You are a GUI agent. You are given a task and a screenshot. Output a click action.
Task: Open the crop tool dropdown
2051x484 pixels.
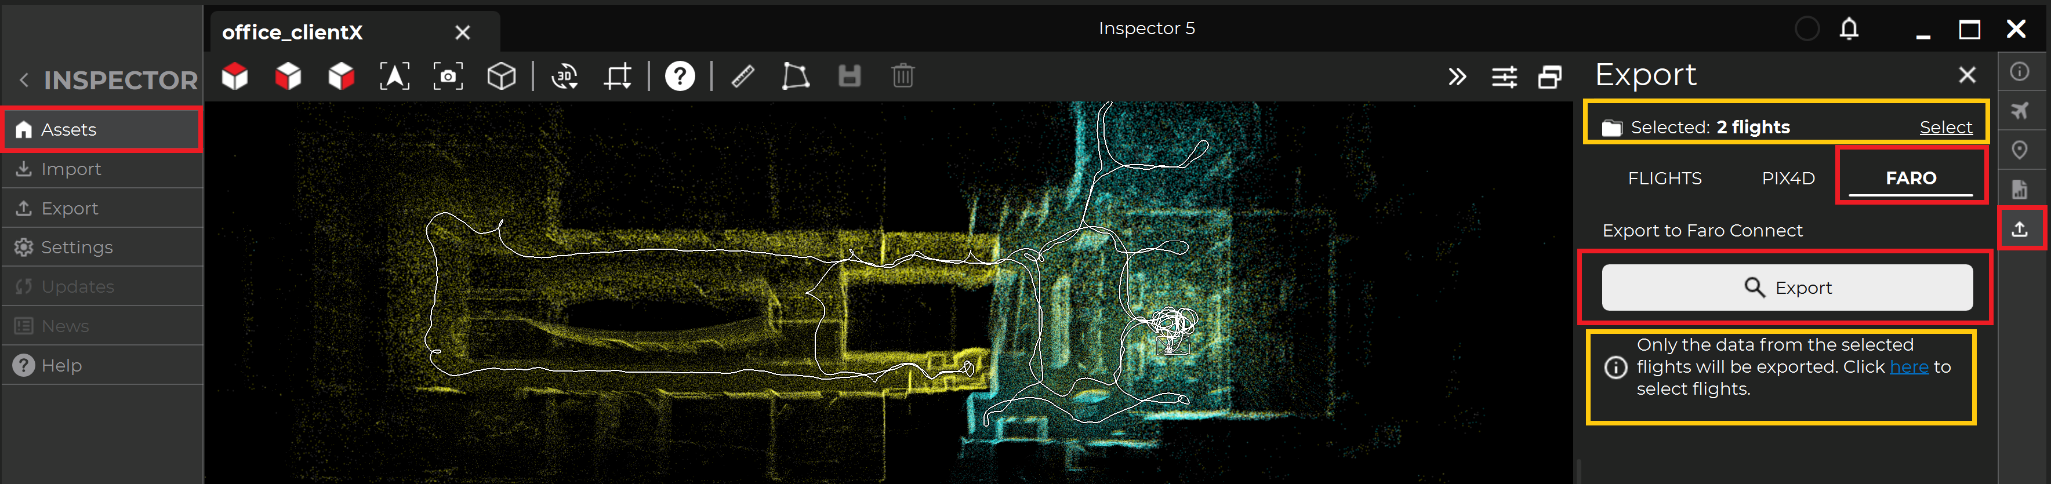point(618,77)
